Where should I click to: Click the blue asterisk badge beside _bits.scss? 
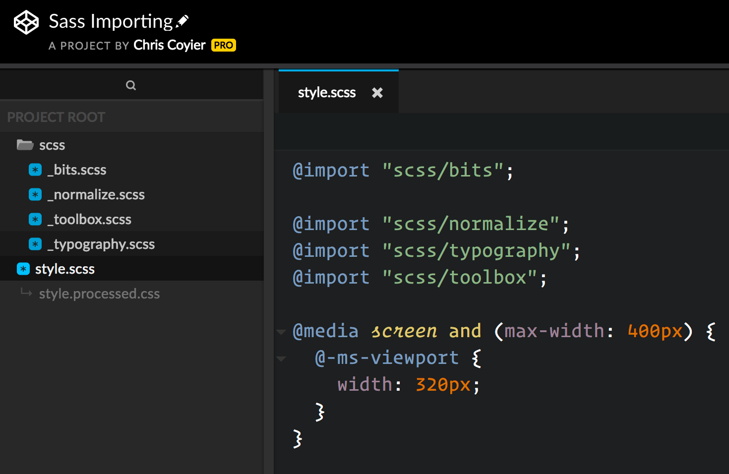35,169
